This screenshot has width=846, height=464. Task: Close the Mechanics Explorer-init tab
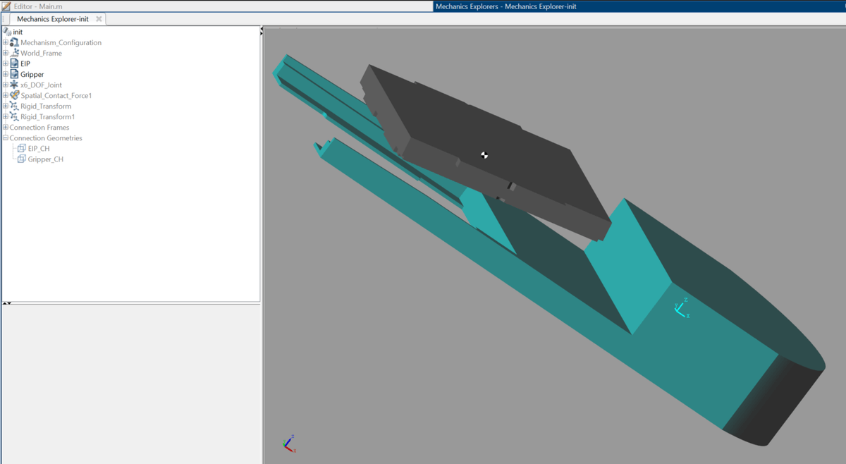click(x=99, y=20)
